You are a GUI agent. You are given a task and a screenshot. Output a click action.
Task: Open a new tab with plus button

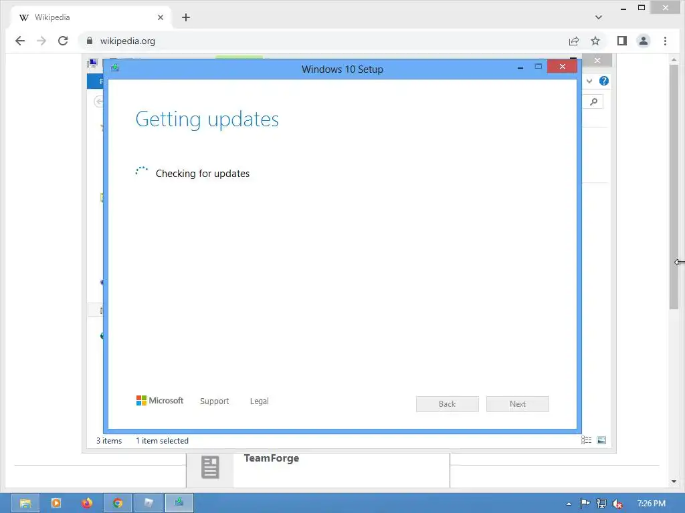click(x=186, y=17)
